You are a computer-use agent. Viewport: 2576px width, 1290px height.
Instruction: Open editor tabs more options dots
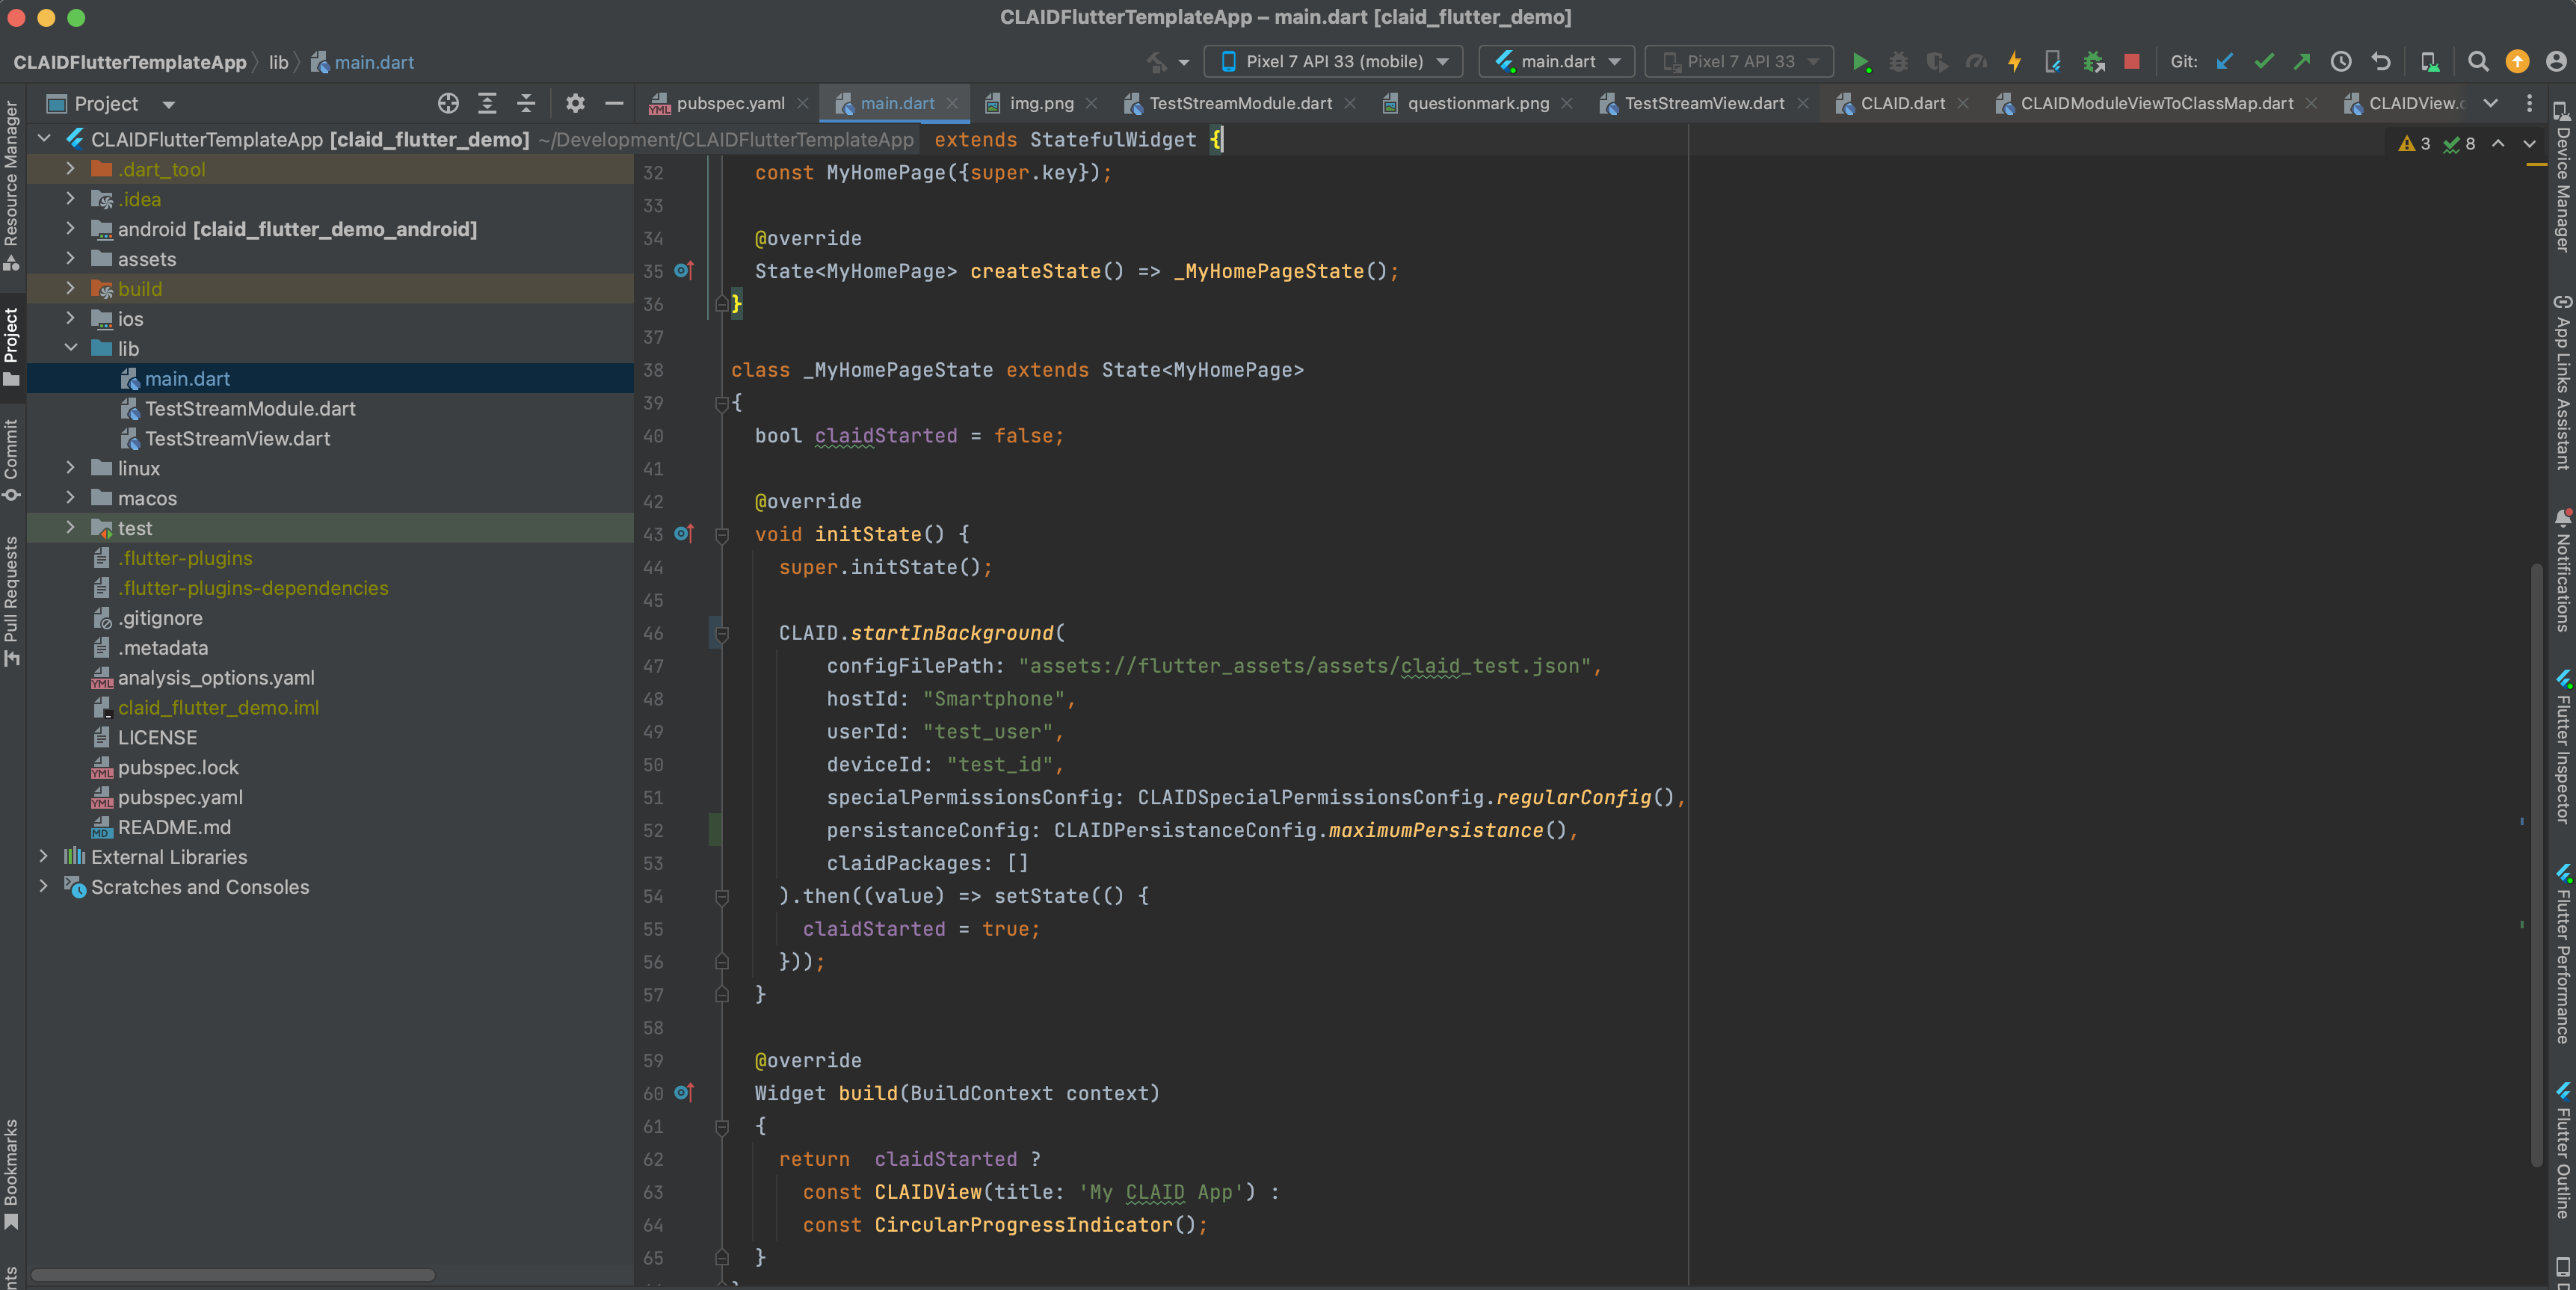click(2530, 103)
